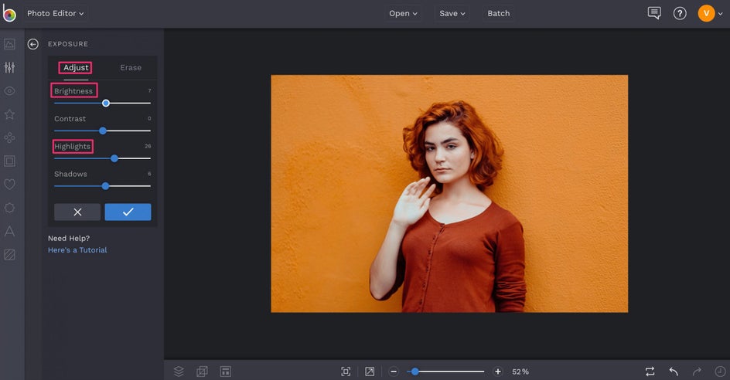Open the Overlays heart icon
The width and height of the screenshot is (730, 380).
coord(9,185)
